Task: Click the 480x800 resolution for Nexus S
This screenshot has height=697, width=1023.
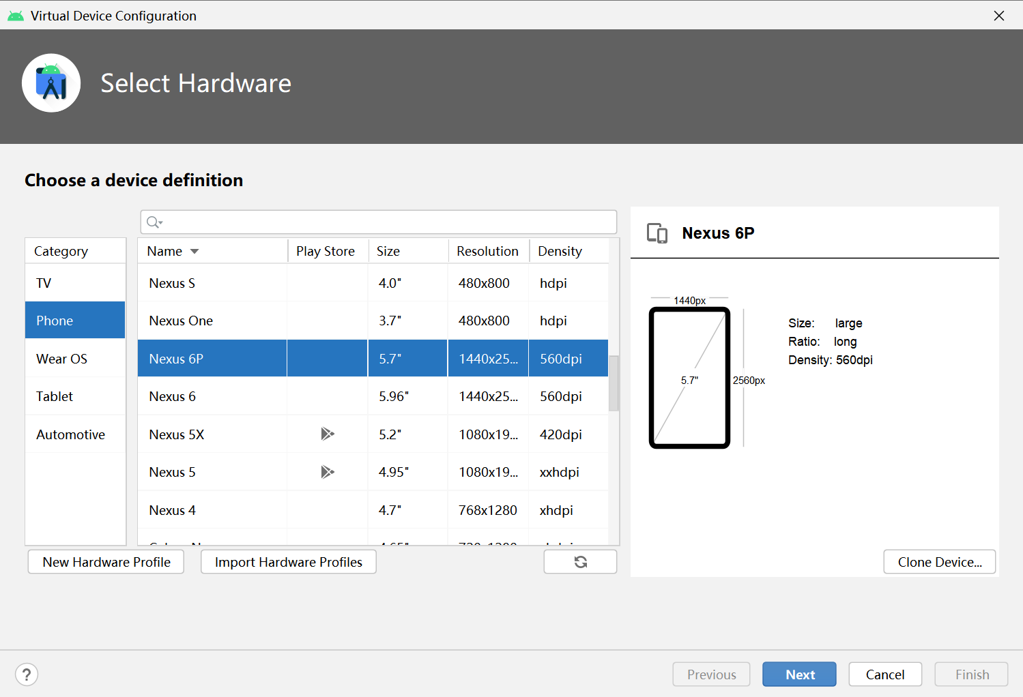Action: (484, 283)
